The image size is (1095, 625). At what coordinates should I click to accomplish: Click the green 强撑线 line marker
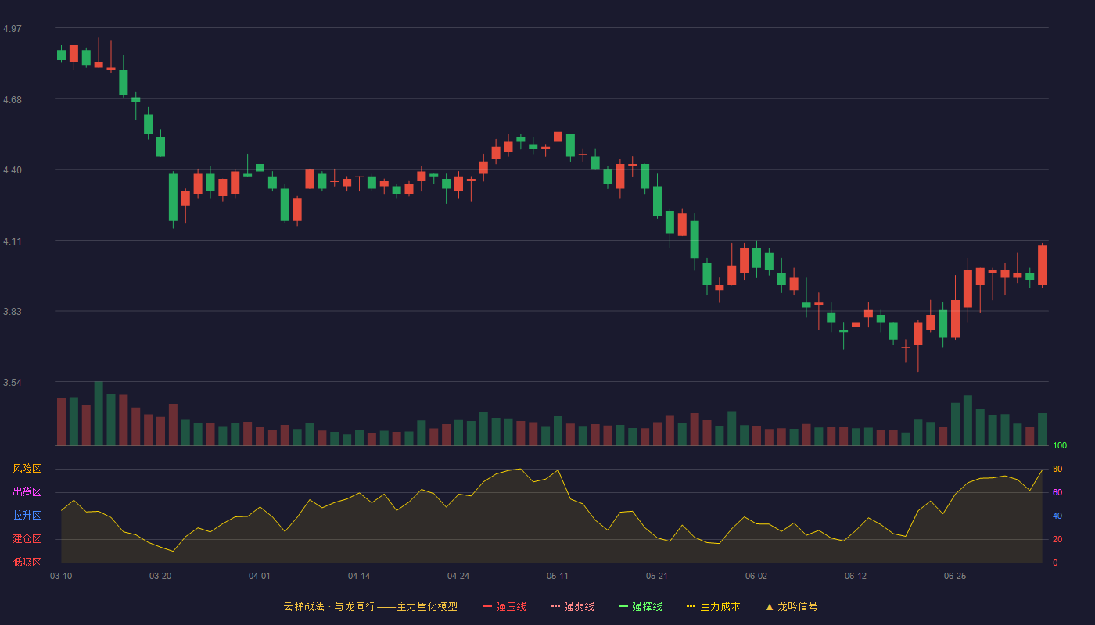coord(623,606)
